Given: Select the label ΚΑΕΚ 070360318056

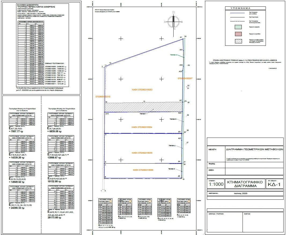Looking at the screenshot, I should (x=143, y=170).
